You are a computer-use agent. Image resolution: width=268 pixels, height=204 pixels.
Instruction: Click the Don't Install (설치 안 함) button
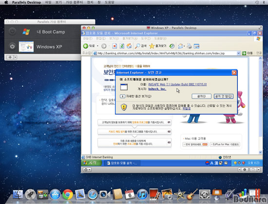(224, 96)
